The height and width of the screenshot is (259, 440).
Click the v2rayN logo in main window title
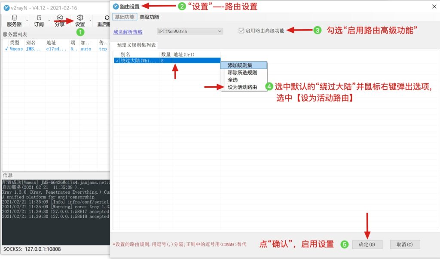pyautogui.click(x=6, y=8)
